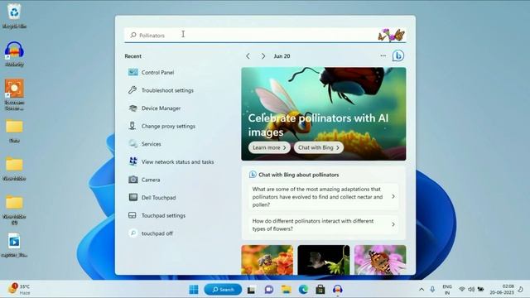This screenshot has height=298, width=530.
Task: Click the butterfly search highlight icon
Action: point(392,35)
